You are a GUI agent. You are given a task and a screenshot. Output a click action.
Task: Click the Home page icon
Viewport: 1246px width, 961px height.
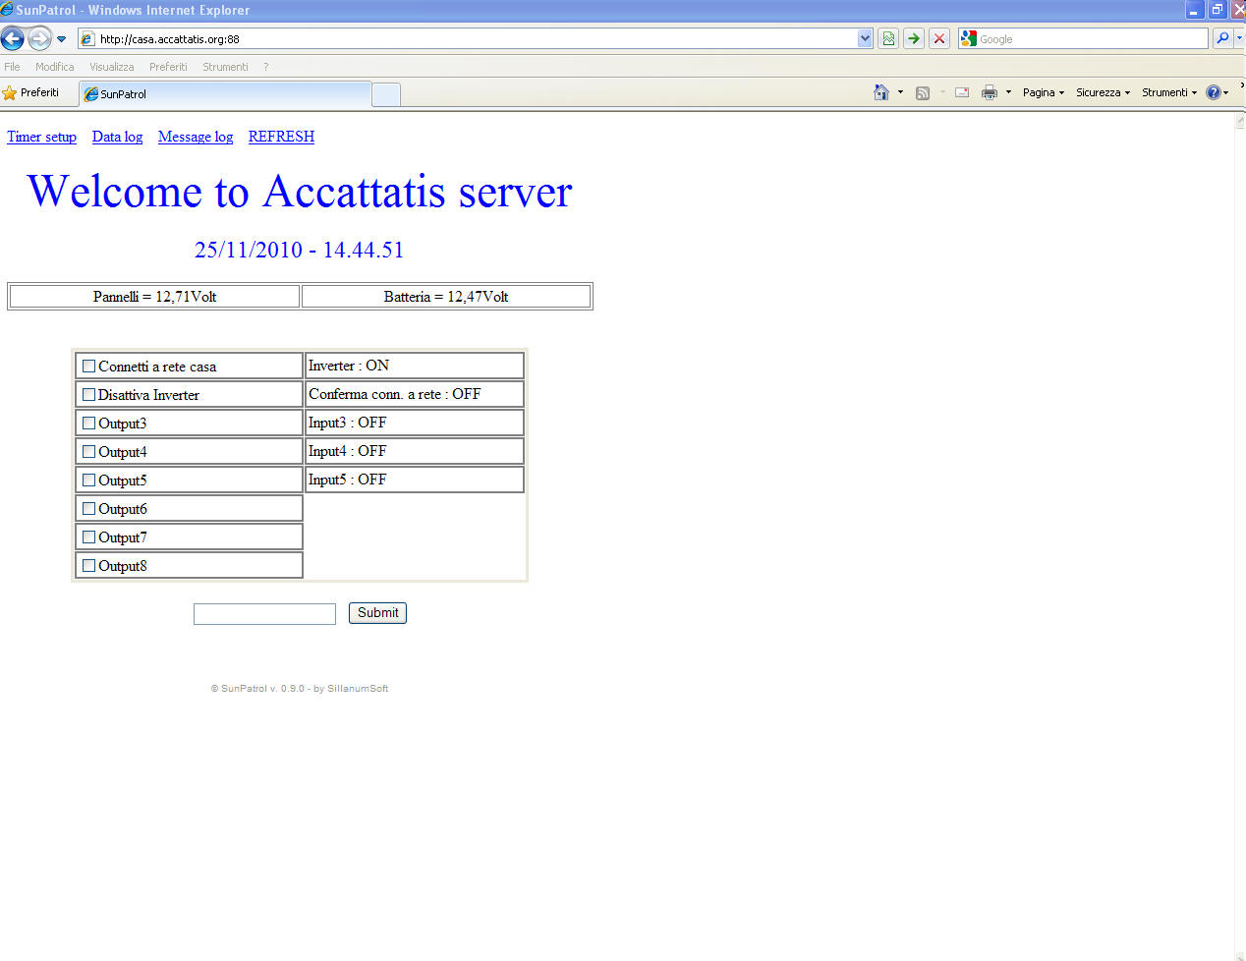(x=881, y=92)
